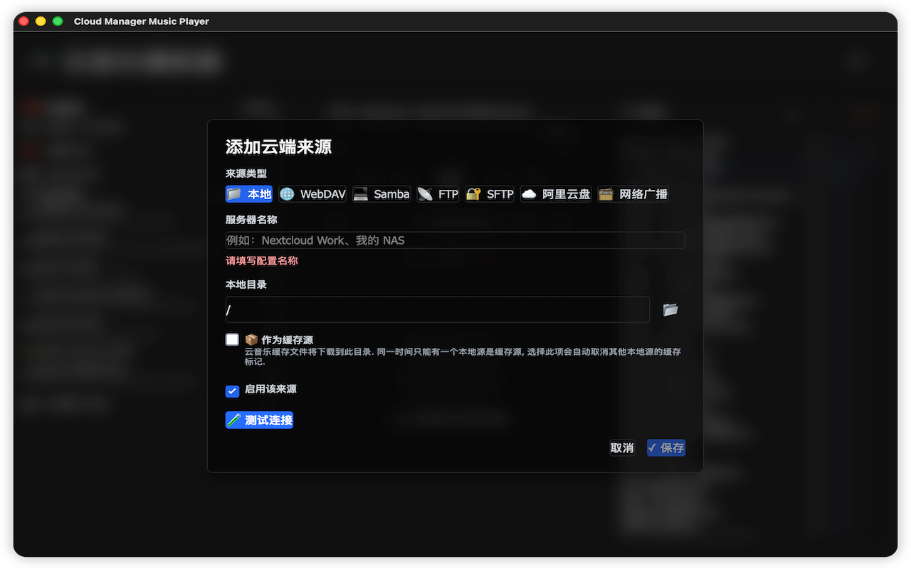Screen dimensions: 911x569
Task: Click the 来源类型 label
Action: coord(246,174)
